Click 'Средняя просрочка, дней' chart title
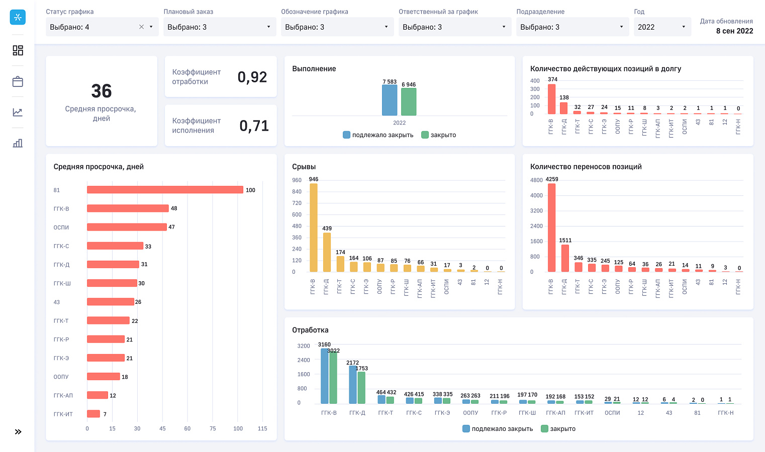This screenshot has height=452, width=765. [99, 167]
